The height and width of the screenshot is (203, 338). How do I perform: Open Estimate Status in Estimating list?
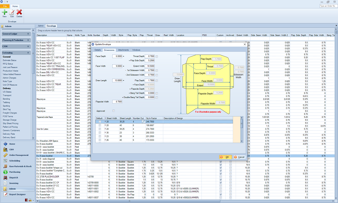[x=9, y=60]
